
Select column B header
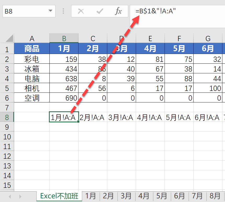[x=64, y=38]
